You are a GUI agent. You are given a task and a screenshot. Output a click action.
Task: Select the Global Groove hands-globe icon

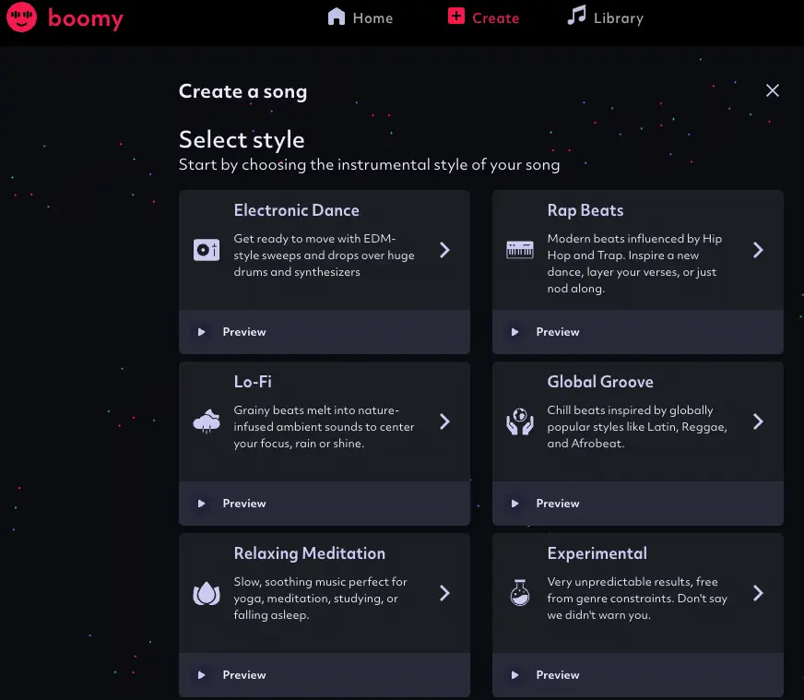(x=520, y=421)
